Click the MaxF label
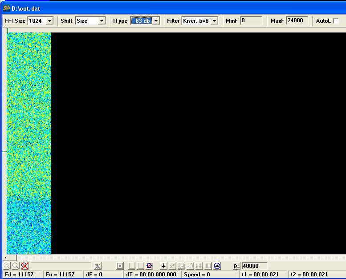Viewport: 346px width, 279px height. click(277, 21)
